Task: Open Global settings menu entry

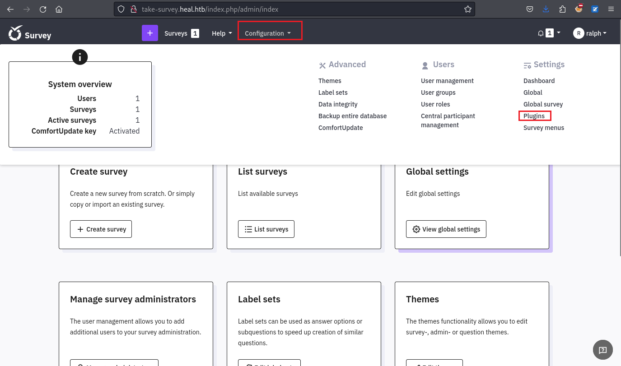Action: click(x=533, y=93)
